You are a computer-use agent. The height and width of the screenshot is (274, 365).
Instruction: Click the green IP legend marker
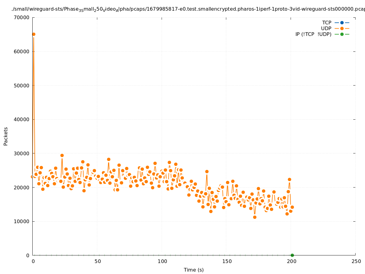342,34
